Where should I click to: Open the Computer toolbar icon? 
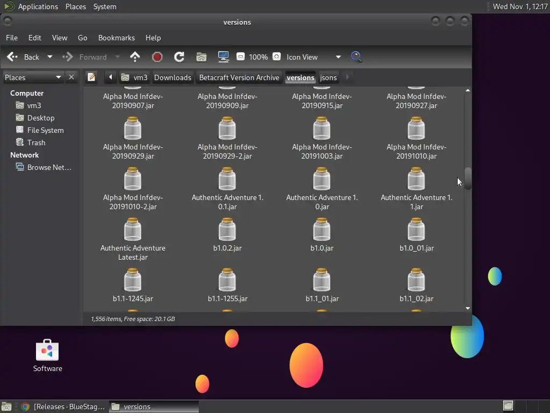pyautogui.click(x=223, y=57)
